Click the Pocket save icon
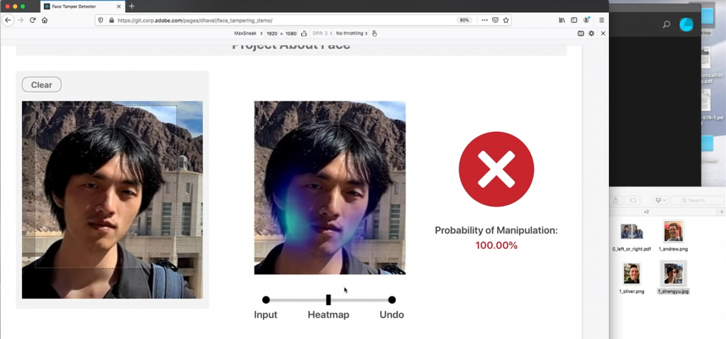This screenshot has width=726, height=339. [495, 21]
